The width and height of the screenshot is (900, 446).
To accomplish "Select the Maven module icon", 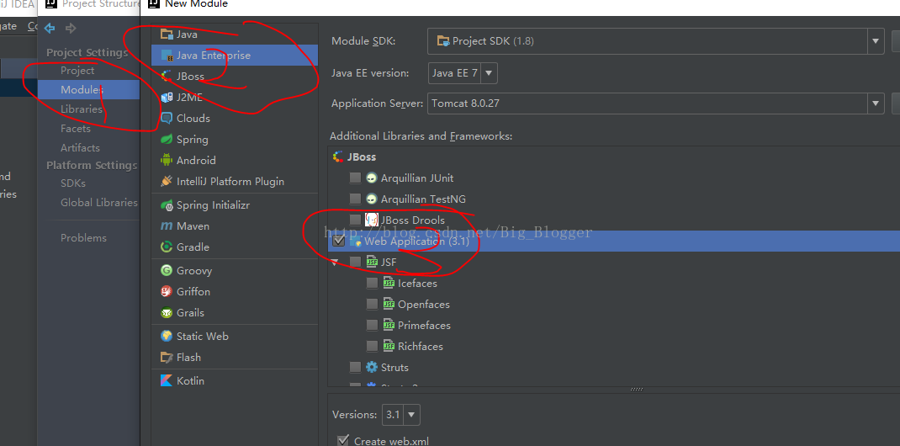I will [167, 226].
